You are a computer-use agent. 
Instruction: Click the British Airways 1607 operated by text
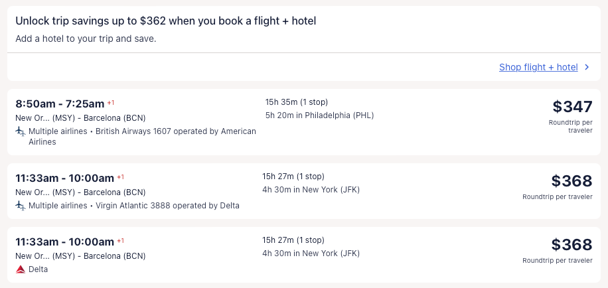point(175,131)
